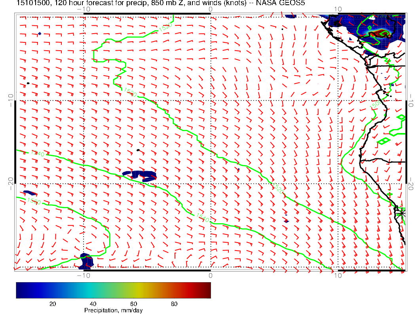The image size is (418, 323).
Task: Click the "20" tick label under the colorbar
Action: 53,304
